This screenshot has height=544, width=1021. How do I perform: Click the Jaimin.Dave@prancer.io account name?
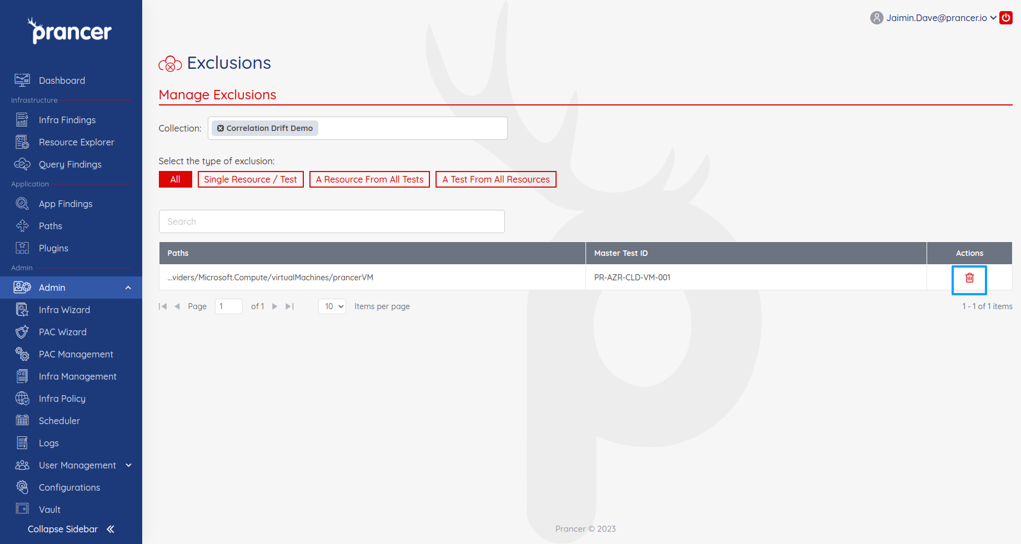pyautogui.click(x=937, y=18)
